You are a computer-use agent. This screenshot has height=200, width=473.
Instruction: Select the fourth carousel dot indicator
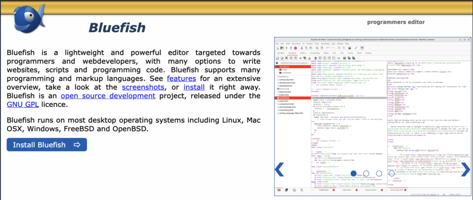tap(392, 174)
